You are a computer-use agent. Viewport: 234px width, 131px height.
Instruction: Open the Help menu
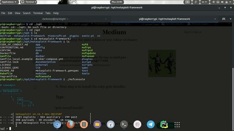coord(56,13)
